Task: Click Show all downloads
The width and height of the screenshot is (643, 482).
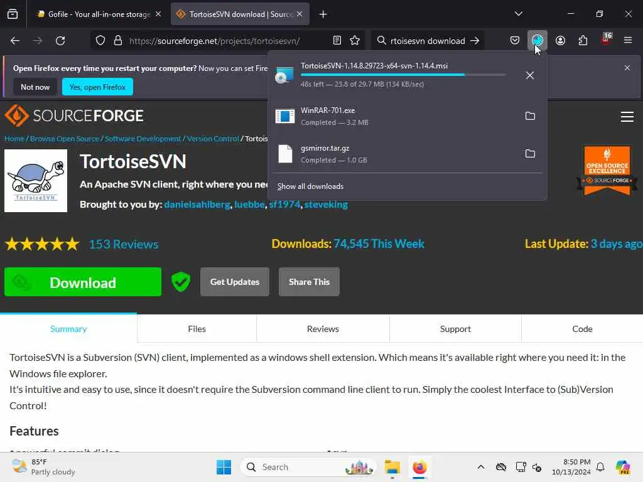Action: click(x=310, y=186)
